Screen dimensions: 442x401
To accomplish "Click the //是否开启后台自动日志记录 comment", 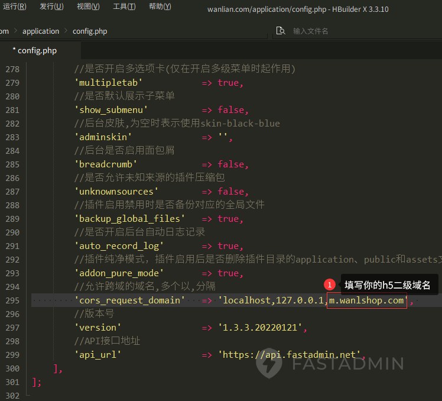I will [140, 232].
